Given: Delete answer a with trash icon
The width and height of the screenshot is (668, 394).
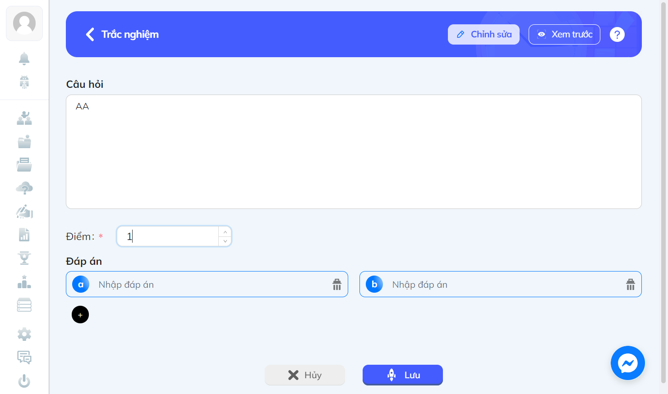Looking at the screenshot, I should [x=337, y=285].
